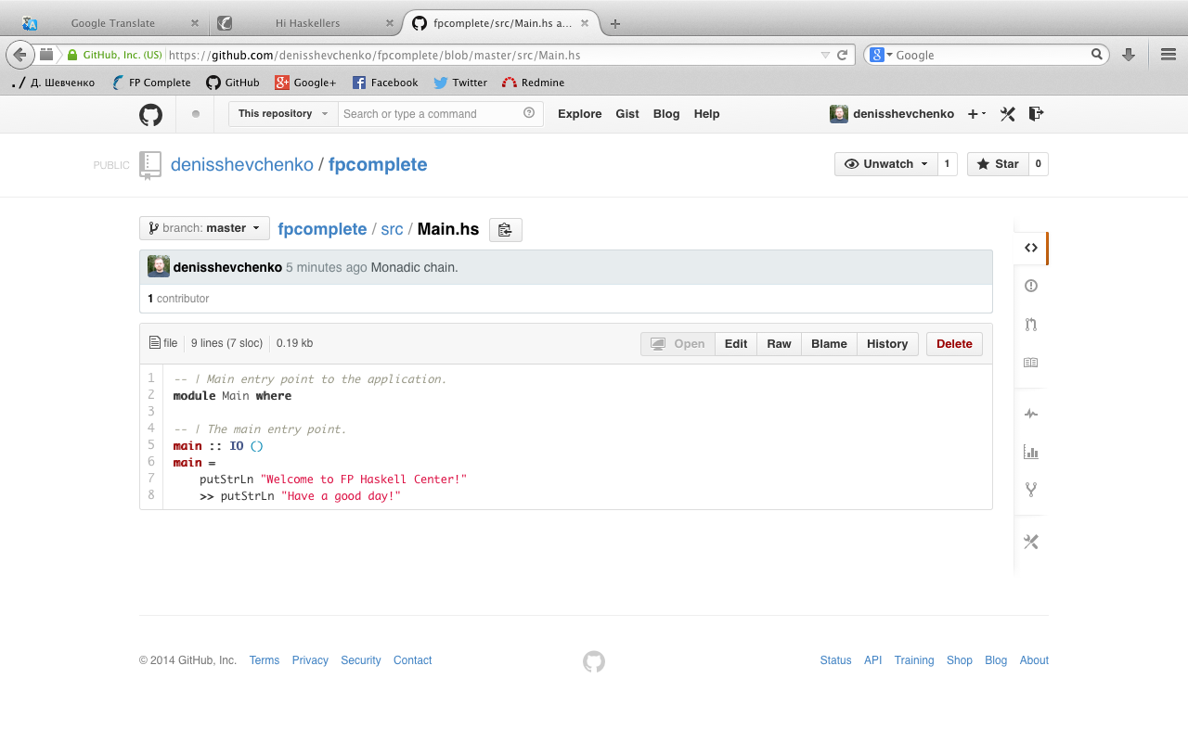Viewport: 1188px width, 742px height.
Task: Click the fpcomplete repository name link
Action: [x=378, y=165]
